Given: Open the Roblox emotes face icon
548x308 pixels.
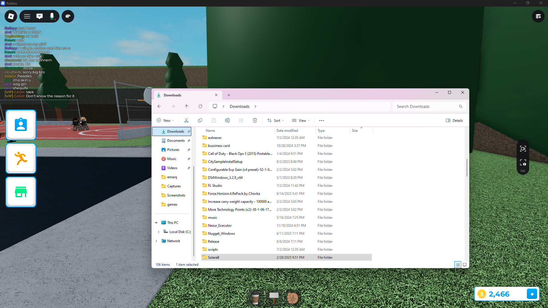Looking at the screenshot, I should (x=68, y=16).
